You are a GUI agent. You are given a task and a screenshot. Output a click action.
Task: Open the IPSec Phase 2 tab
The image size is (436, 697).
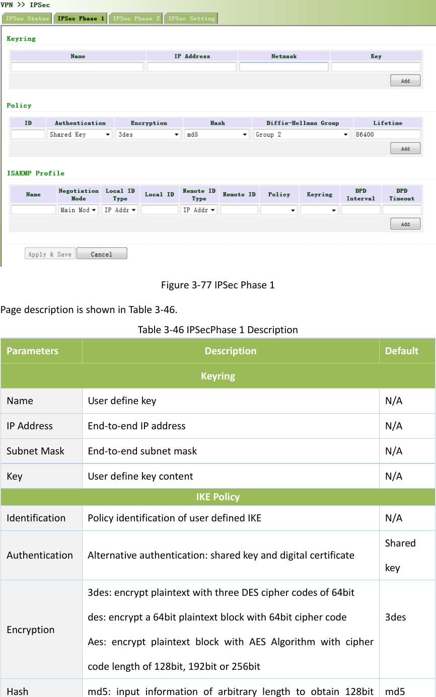pos(135,18)
